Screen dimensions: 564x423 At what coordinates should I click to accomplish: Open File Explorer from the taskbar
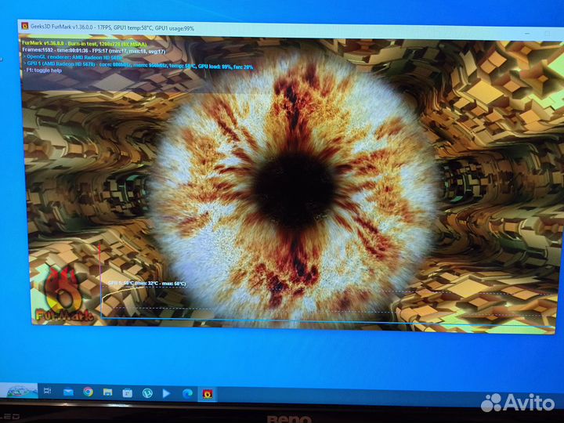107,392
